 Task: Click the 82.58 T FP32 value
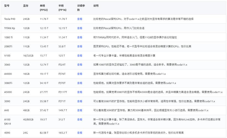44,133
